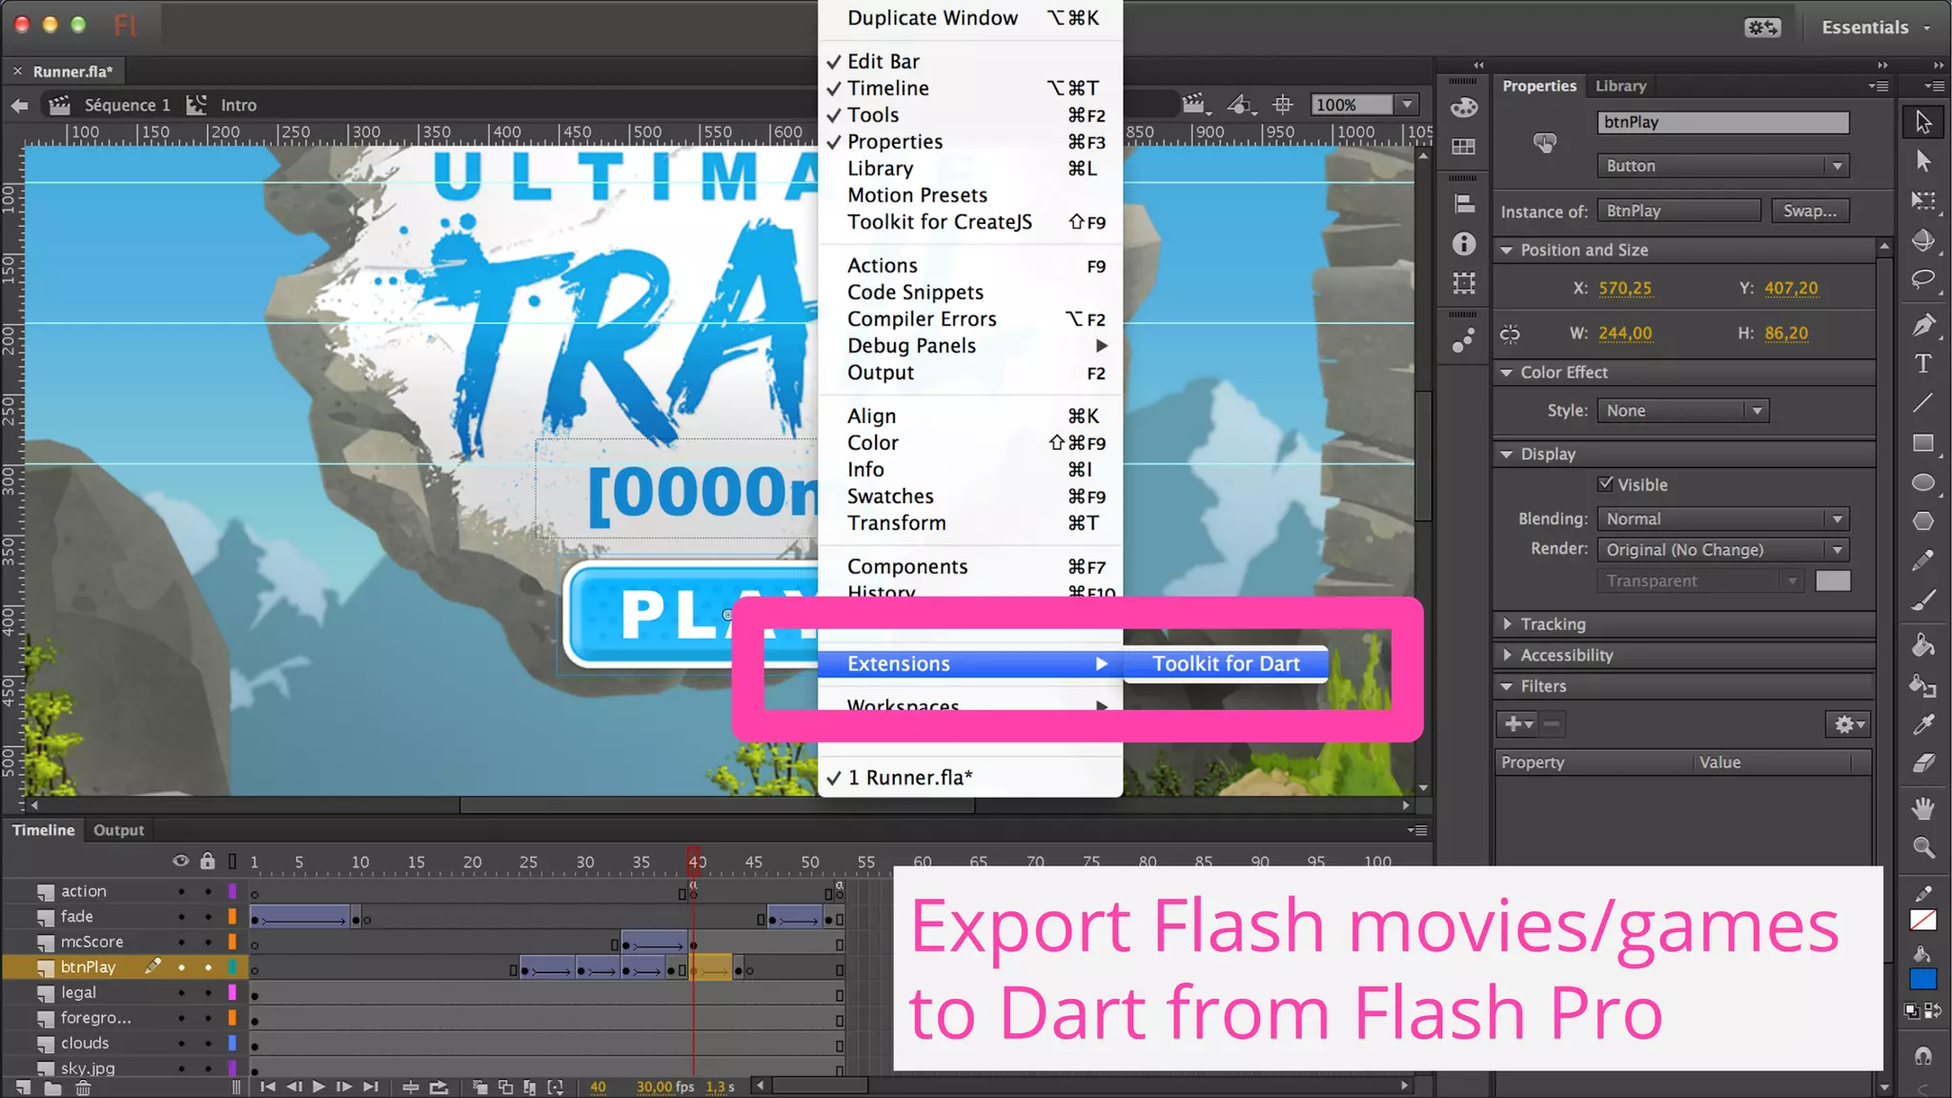The image size is (1952, 1098).
Task: Select the Free Transform tool
Action: [x=1923, y=201]
